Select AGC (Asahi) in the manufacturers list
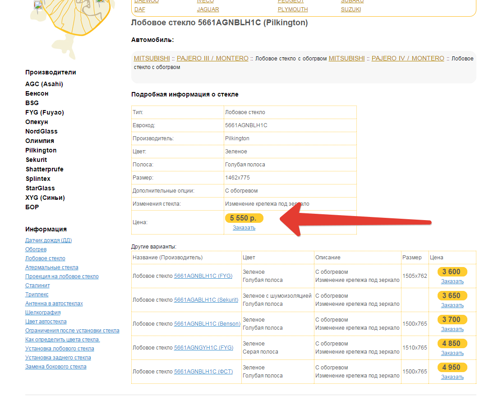Image resolution: width=489 pixels, height=396 pixels. click(x=44, y=84)
